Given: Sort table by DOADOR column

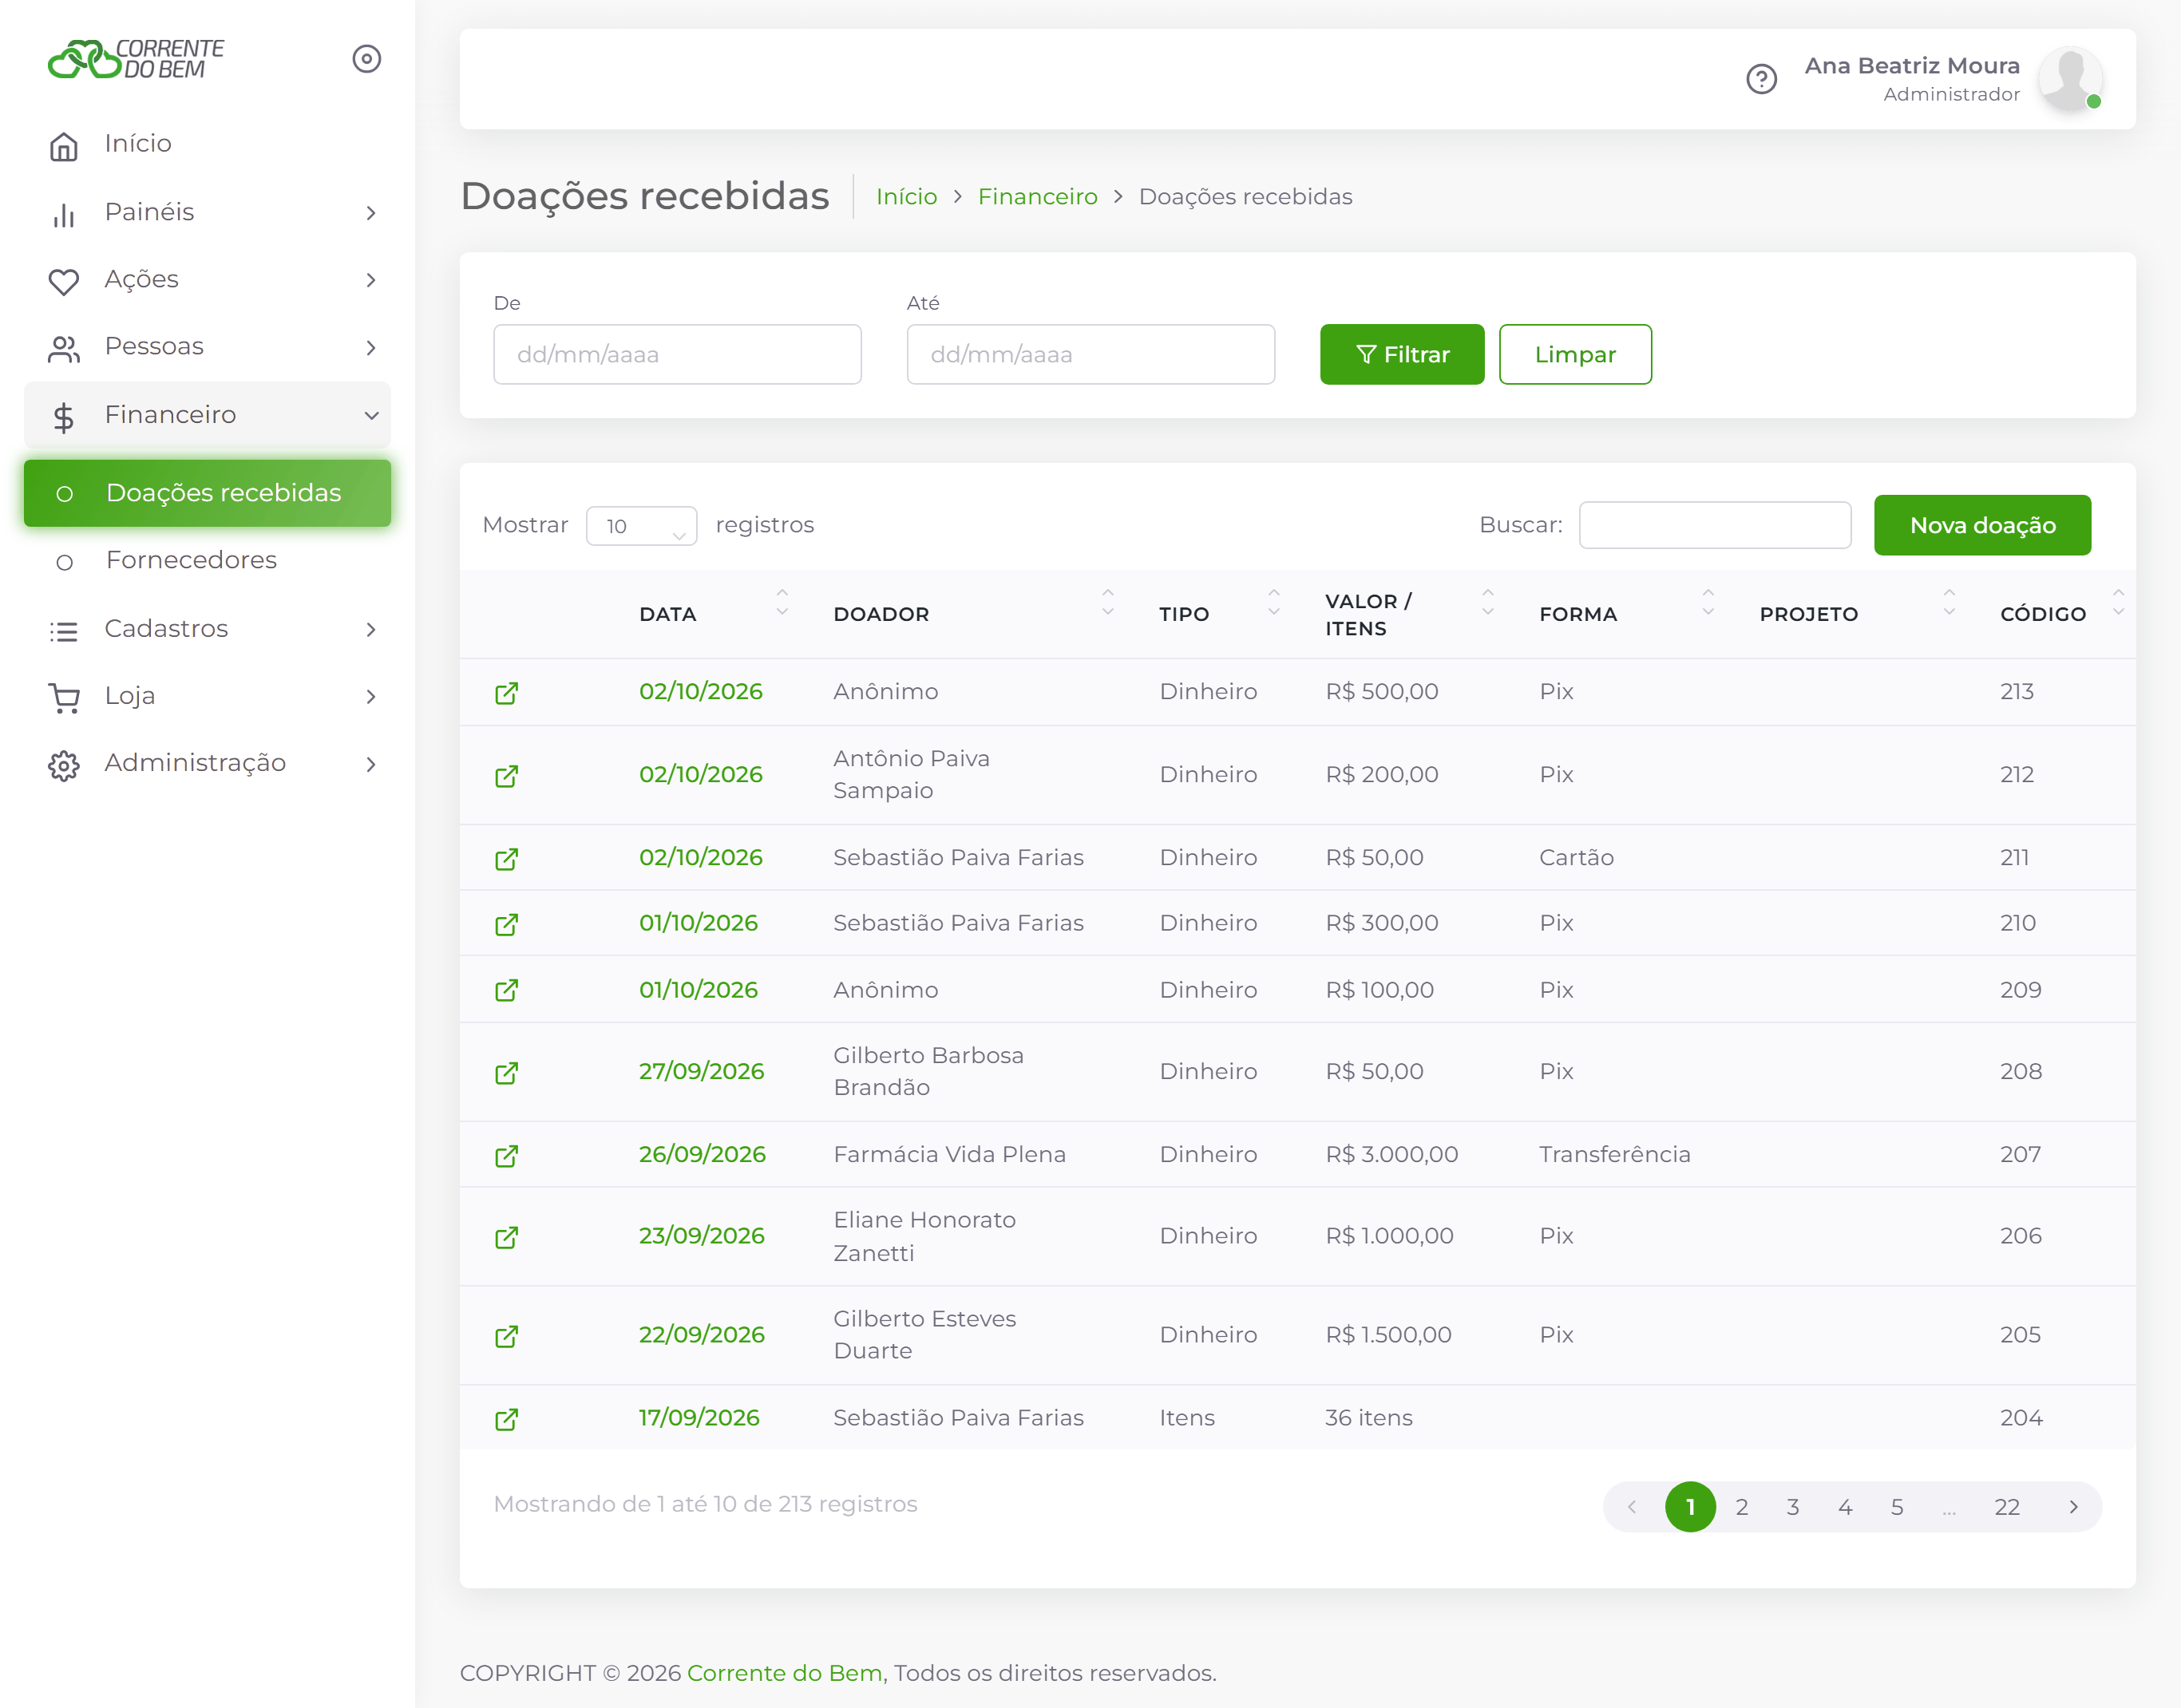Looking at the screenshot, I should [974, 614].
